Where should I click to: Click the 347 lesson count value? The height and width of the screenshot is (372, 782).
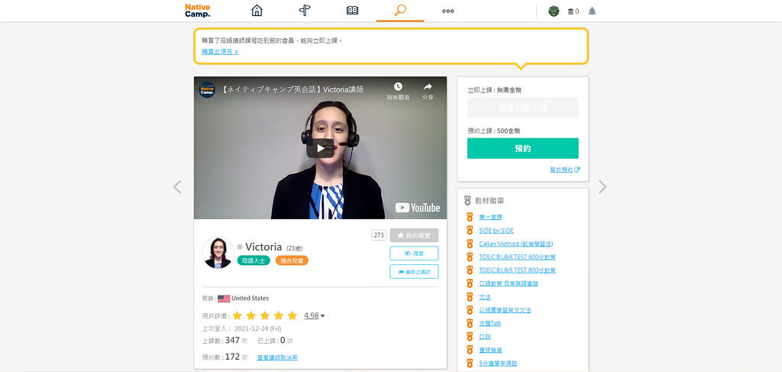[232, 340]
